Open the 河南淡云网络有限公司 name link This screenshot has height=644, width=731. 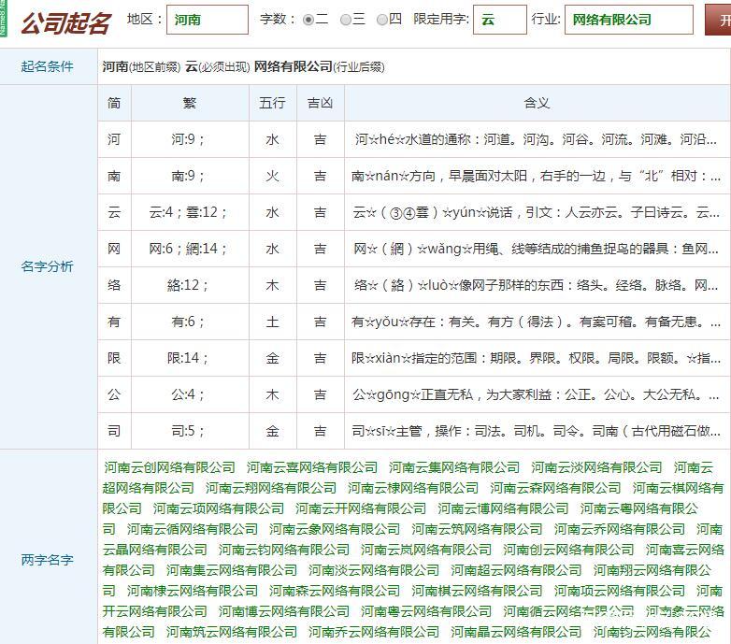coord(374,570)
